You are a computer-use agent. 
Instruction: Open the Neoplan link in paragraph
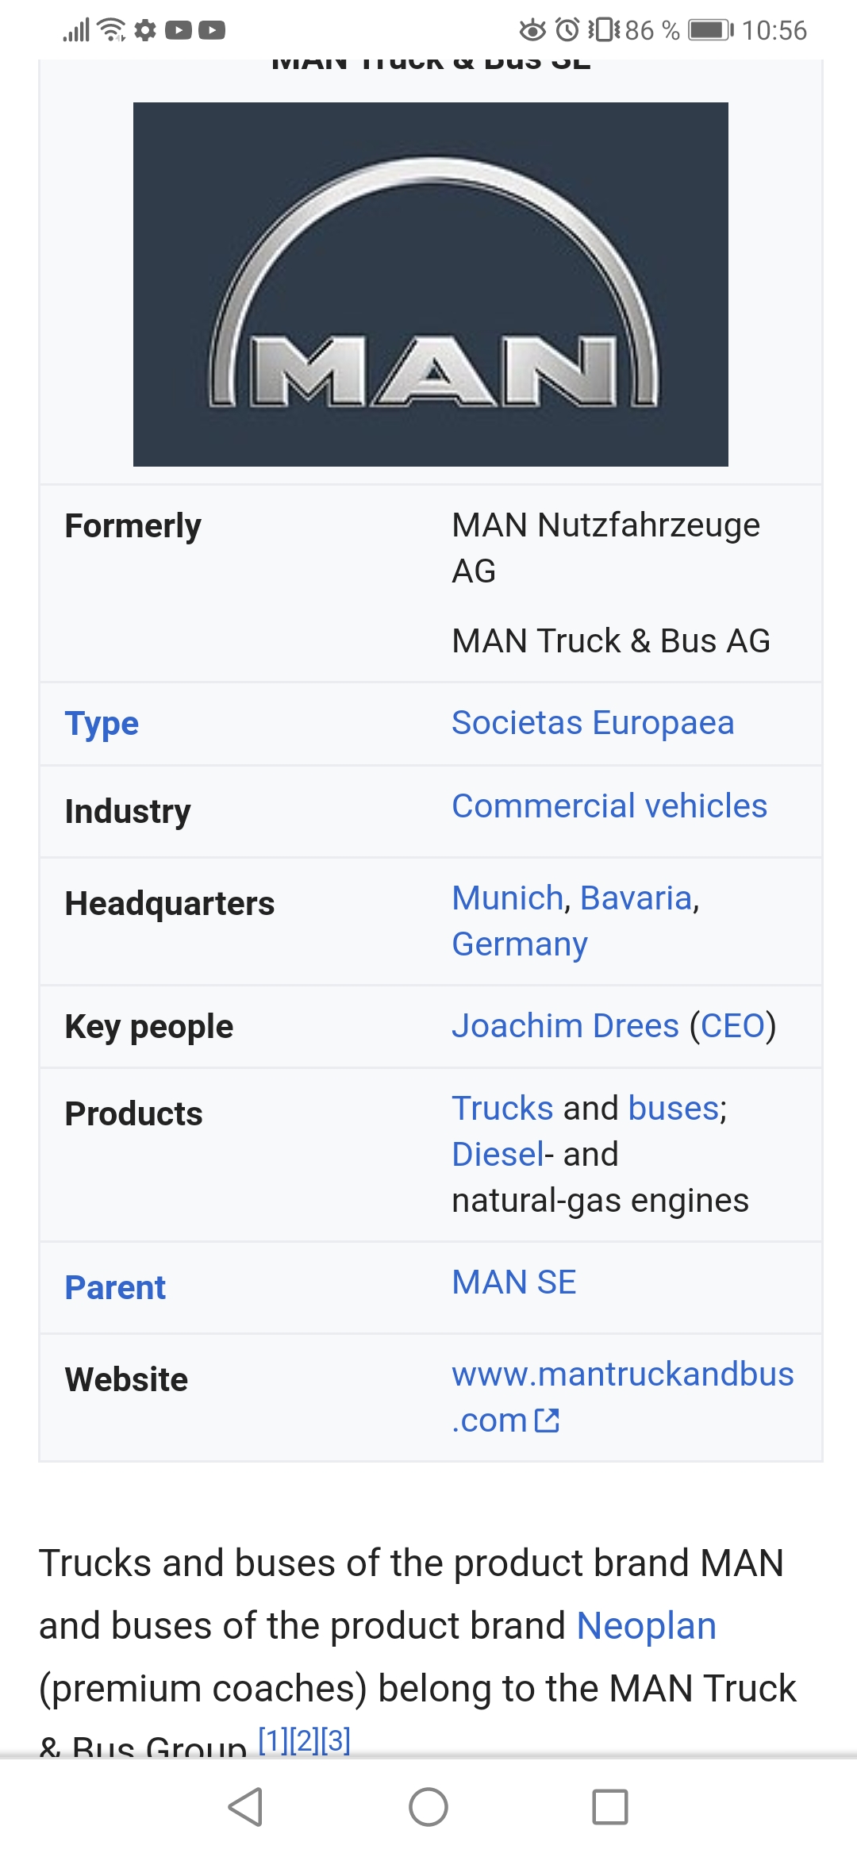click(x=647, y=1626)
